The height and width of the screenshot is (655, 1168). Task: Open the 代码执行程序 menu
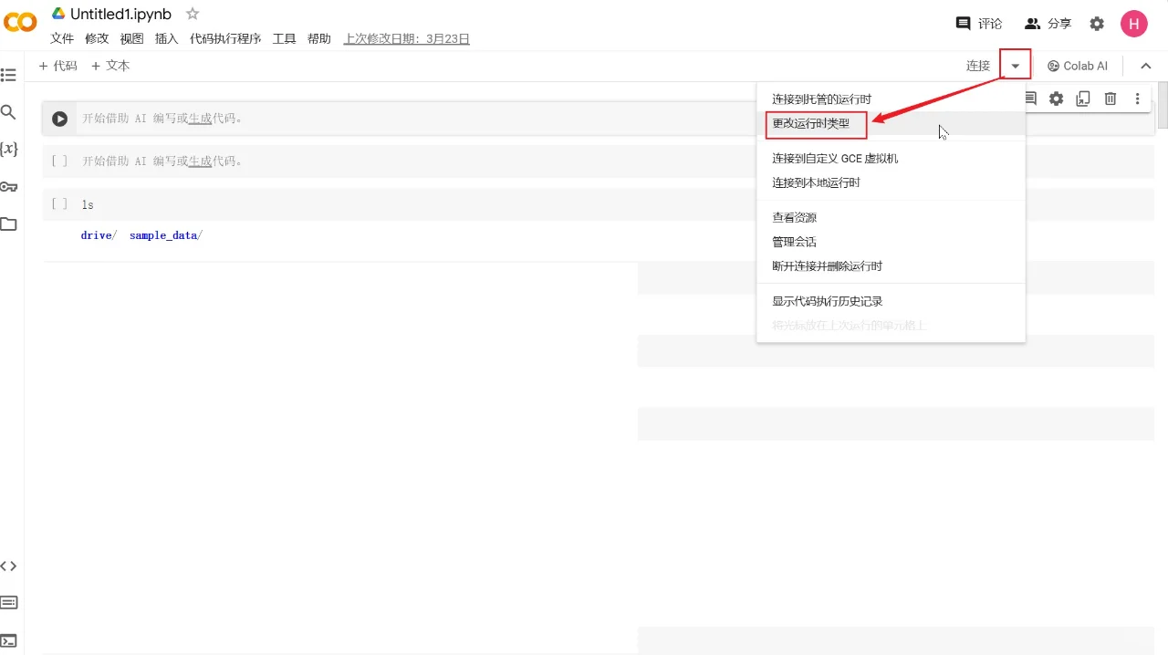pyautogui.click(x=225, y=38)
